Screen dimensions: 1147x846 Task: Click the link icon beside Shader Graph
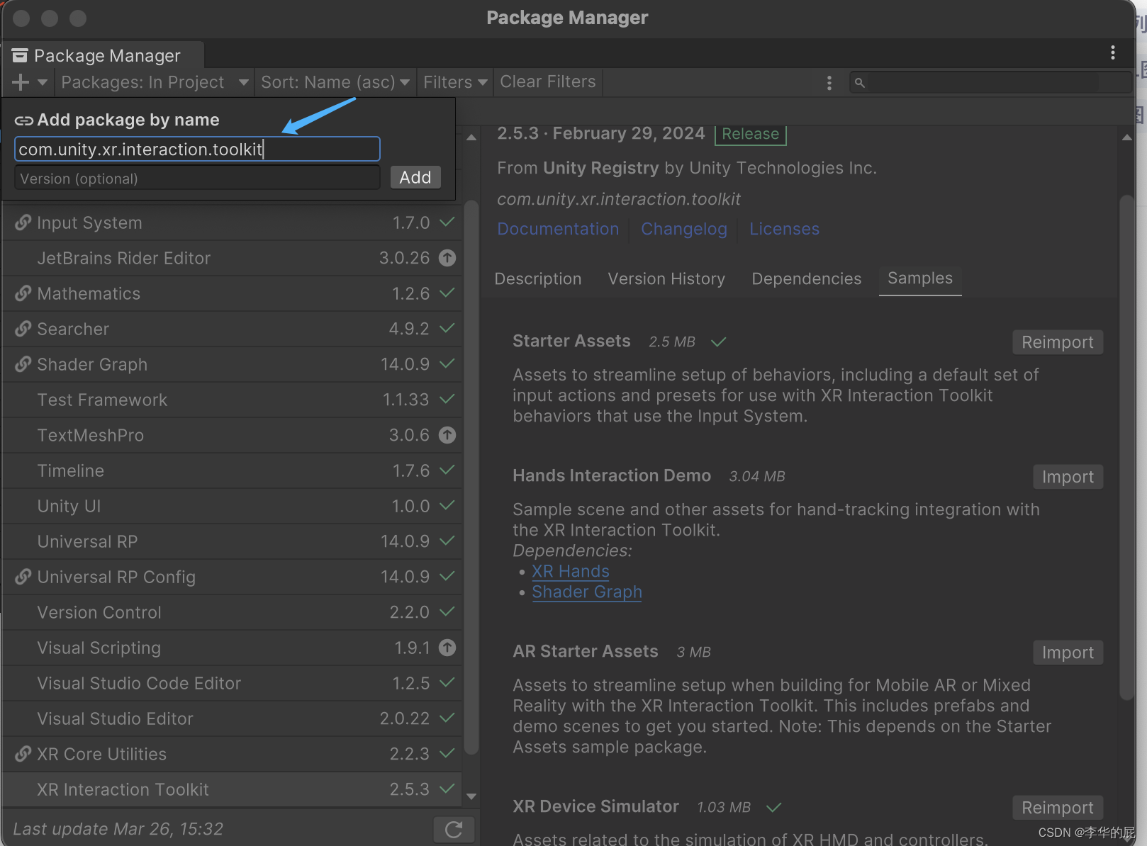coord(23,364)
